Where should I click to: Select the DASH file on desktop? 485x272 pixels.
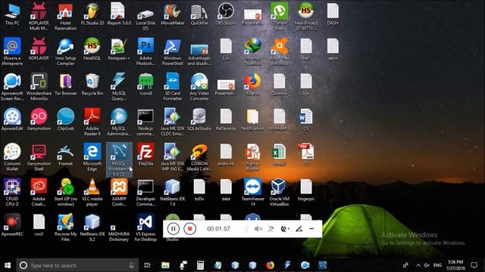(x=333, y=14)
